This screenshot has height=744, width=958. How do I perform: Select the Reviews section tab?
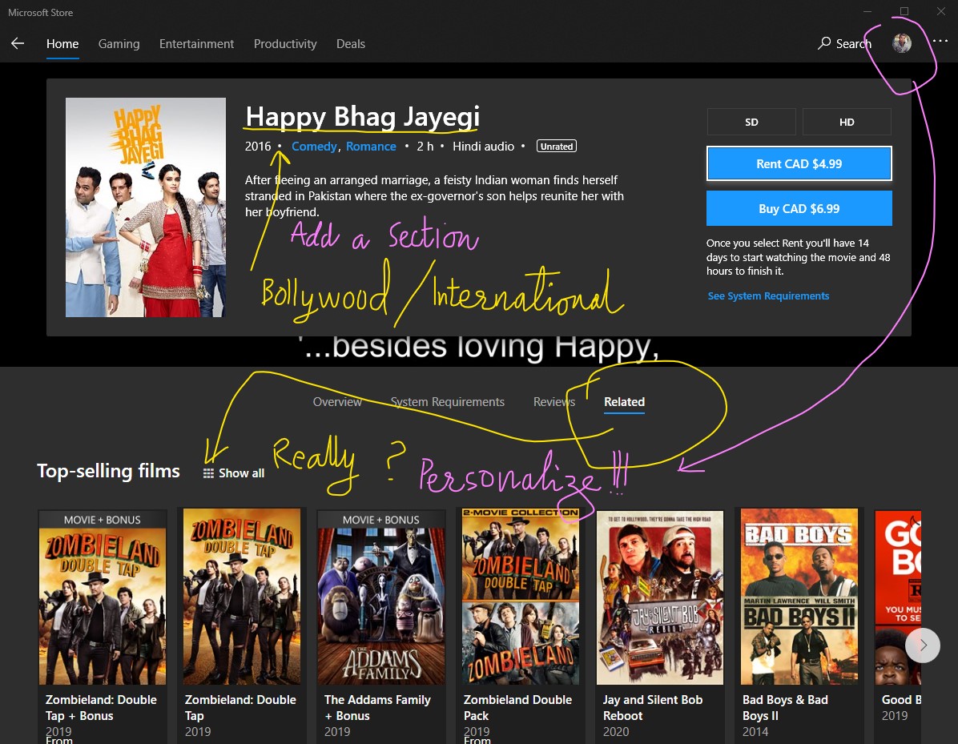click(x=554, y=402)
